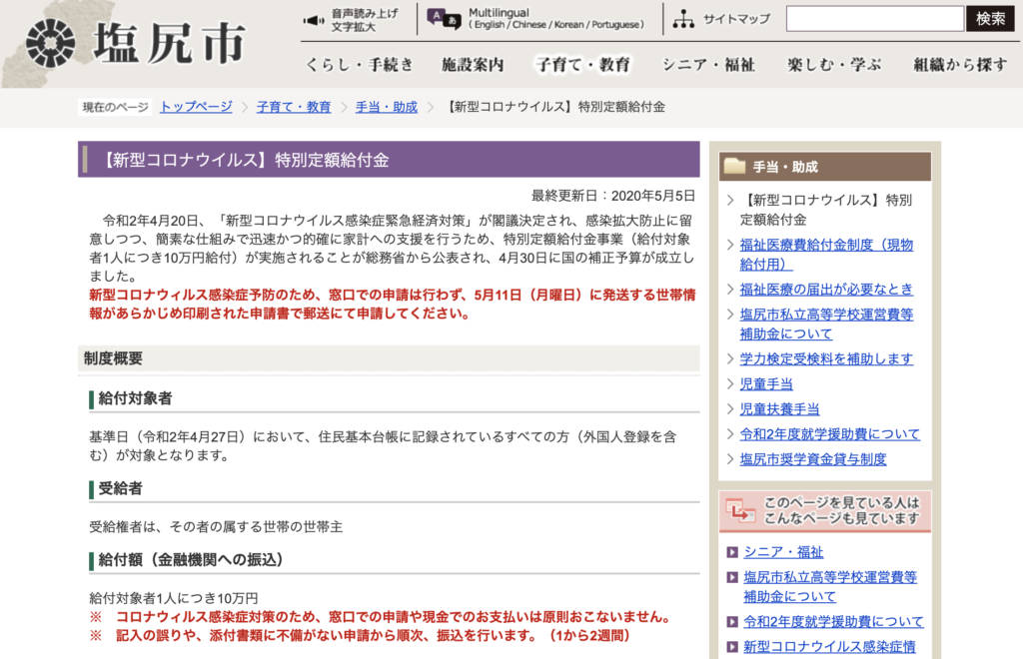Open シニア・福祉 link in related pages
This screenshot has height=659, width=1023.
click(783, 552)
